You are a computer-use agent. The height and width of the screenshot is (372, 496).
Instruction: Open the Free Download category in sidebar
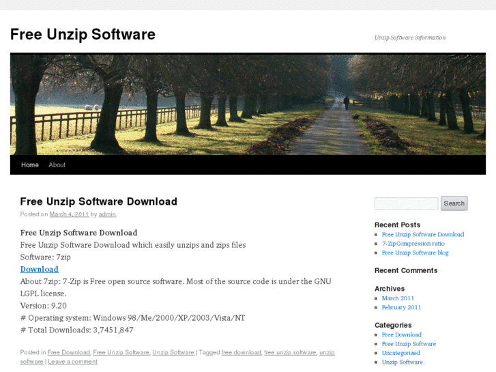(402, 334)
